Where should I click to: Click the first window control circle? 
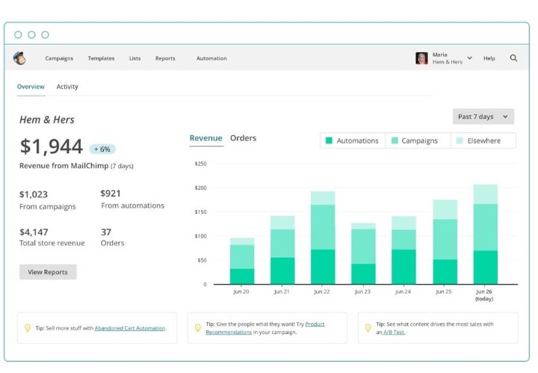(x=18, y=34)
